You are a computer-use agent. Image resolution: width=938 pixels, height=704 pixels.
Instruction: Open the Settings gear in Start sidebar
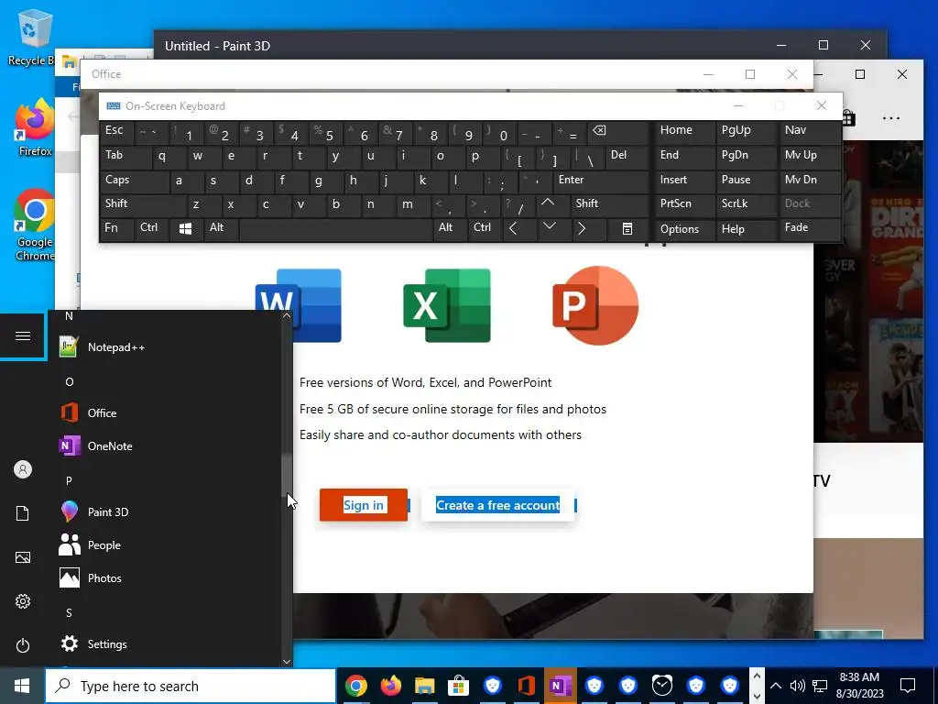pos(23,601)
